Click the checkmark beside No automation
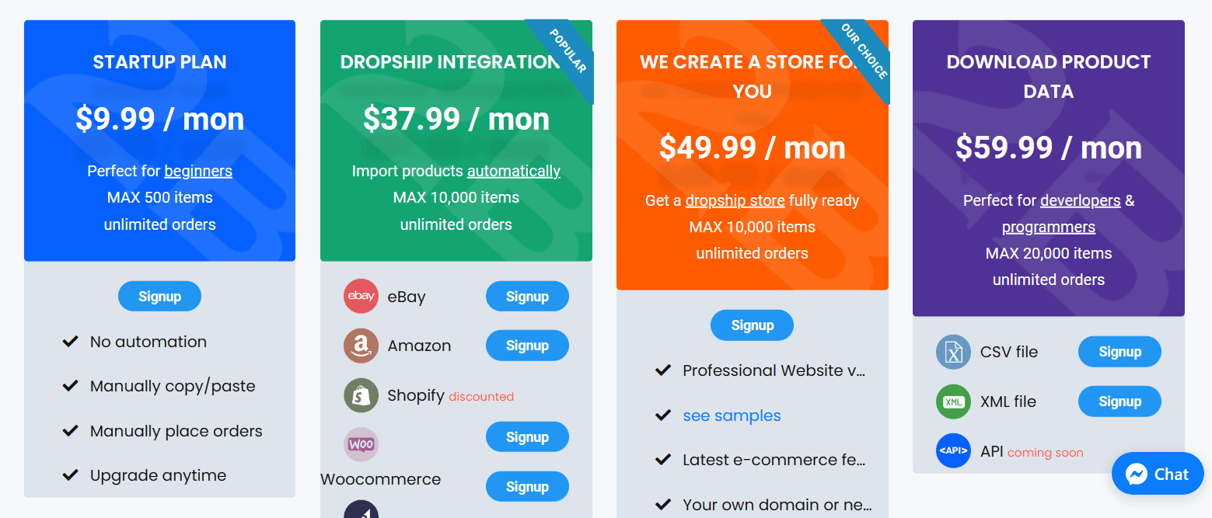The image size is (1212, 518). click(x=70, y=341)
